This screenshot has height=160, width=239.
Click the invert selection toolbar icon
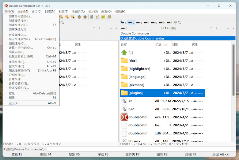tap(73, 17)
